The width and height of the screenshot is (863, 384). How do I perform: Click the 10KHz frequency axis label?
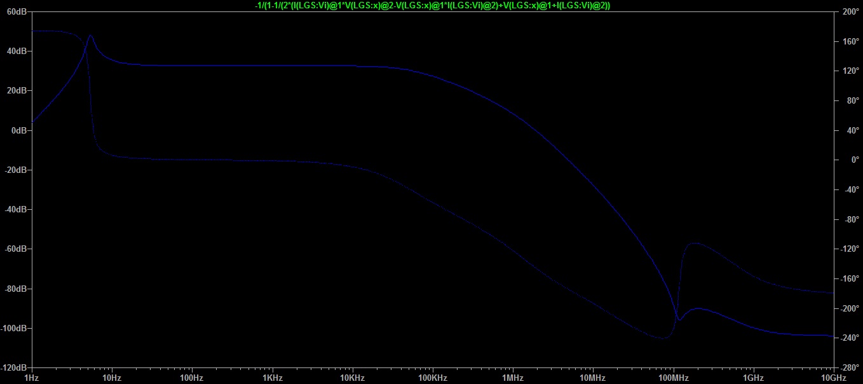click(x=352, y=378)
